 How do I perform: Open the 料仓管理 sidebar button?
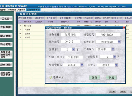(6, 44)
